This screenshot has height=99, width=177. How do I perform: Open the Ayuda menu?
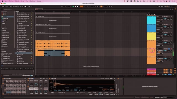39,1
